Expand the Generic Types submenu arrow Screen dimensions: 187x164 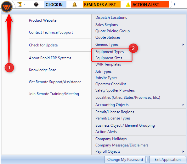tap(183, 45)
